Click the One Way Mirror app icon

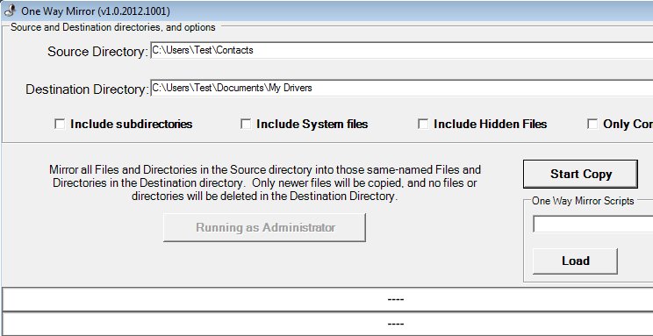pos(10,11)
